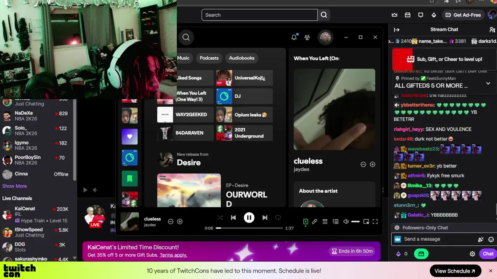The image size is (497, 279).
Task: Open the Spotify queue icon
Action: [x=325, y=222]
